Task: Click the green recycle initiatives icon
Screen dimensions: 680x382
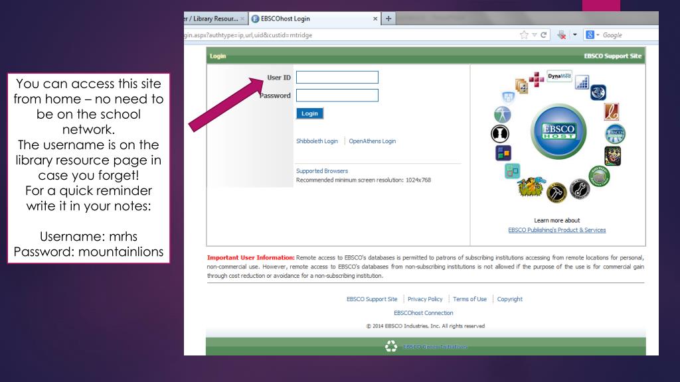Action: click(390, 346)
